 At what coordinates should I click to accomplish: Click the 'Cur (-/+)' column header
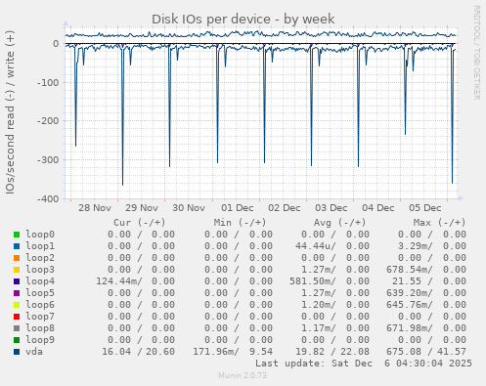(x=140, y=223)
